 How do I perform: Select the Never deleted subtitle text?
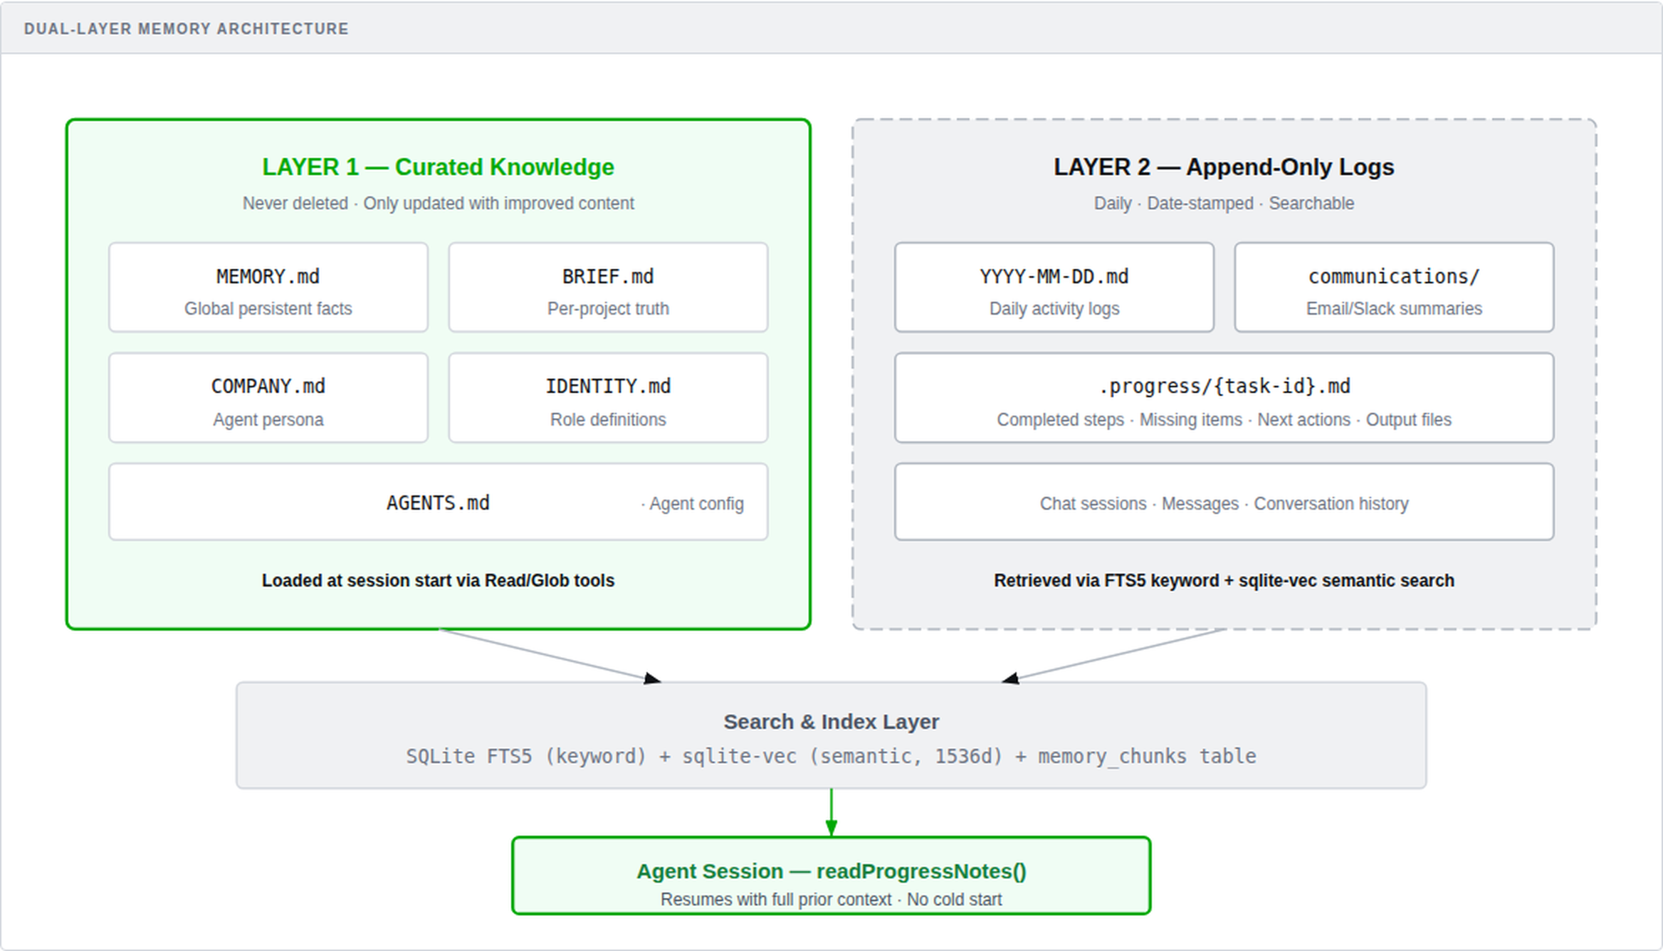[437, 204]
